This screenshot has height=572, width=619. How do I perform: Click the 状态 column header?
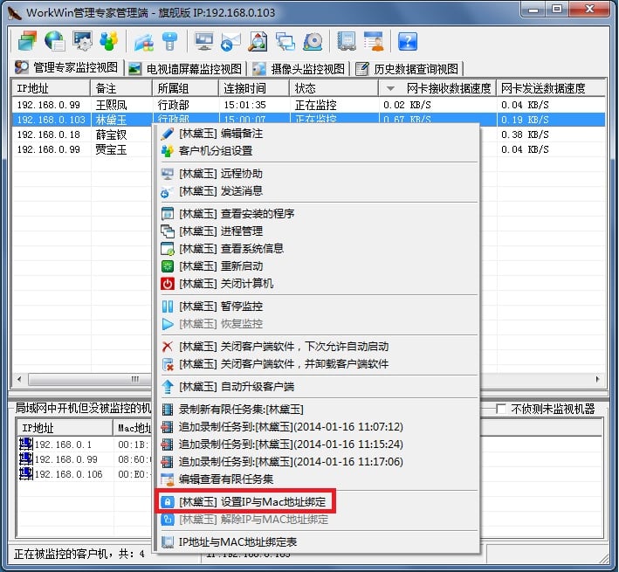tap(334, 88)
